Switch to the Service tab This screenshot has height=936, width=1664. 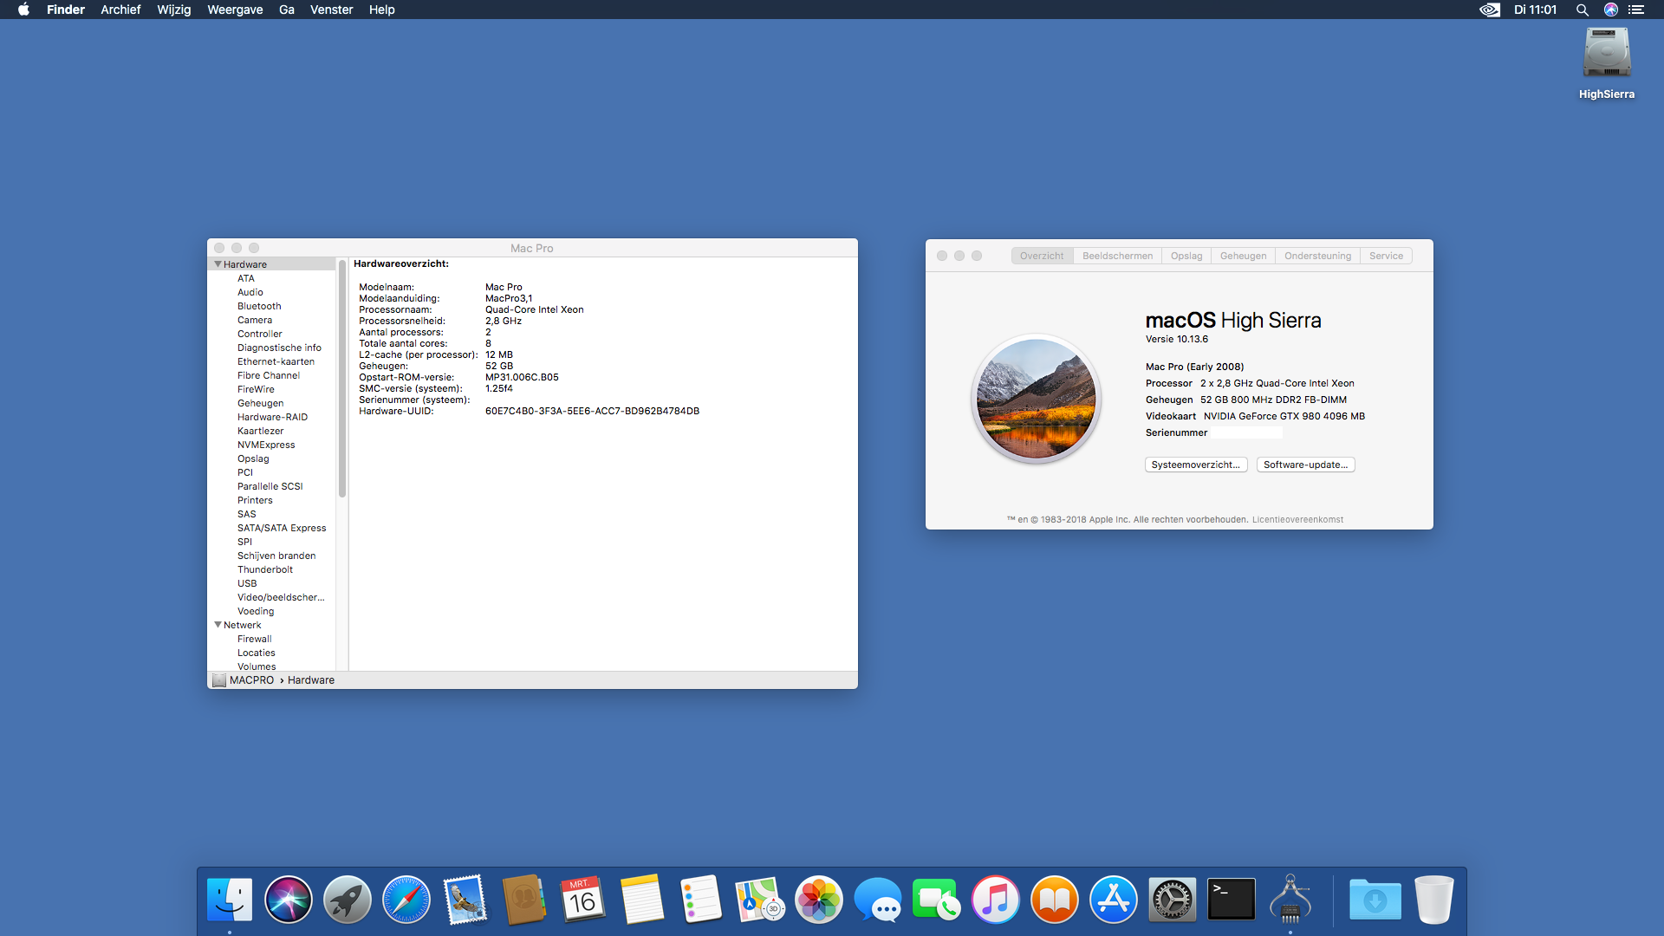(1386, 256)
